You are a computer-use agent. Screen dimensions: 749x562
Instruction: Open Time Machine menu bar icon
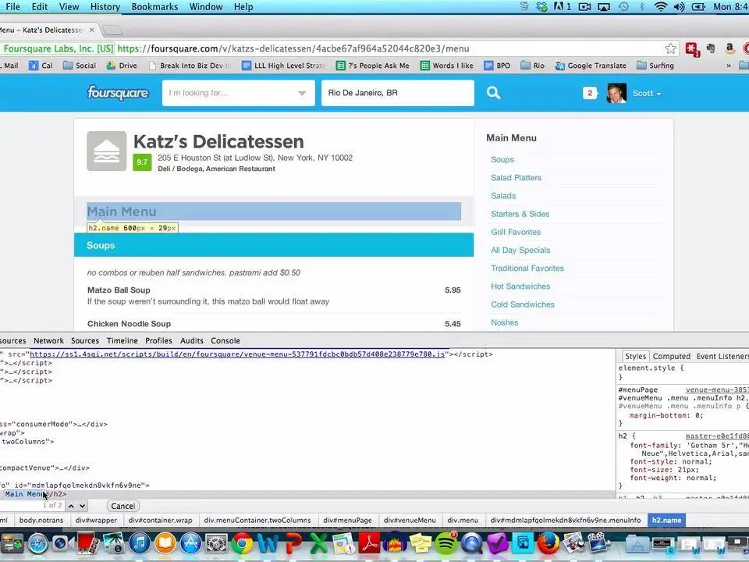pos(623,7)
